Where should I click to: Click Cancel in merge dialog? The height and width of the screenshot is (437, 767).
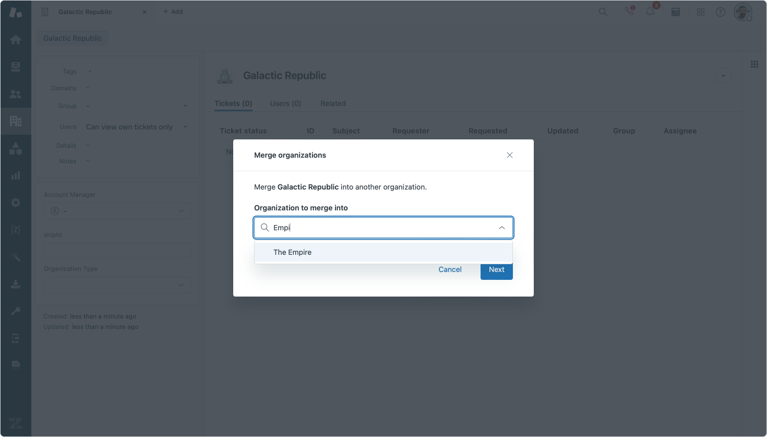(x=450, y=269)
